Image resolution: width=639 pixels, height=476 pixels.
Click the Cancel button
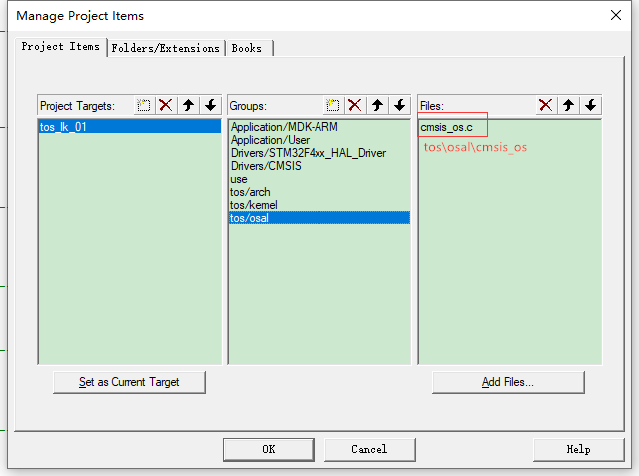click(369, 449)
